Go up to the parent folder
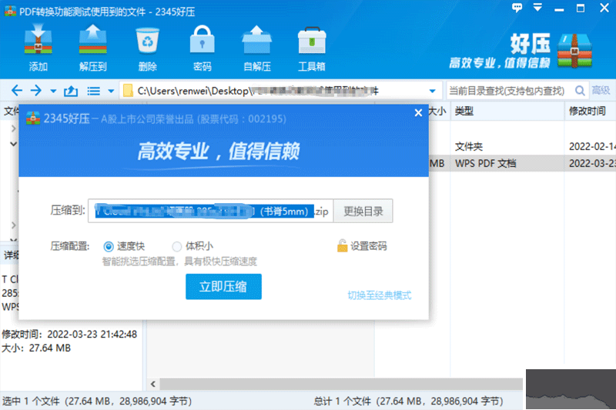616x410 pixels. 71,91
